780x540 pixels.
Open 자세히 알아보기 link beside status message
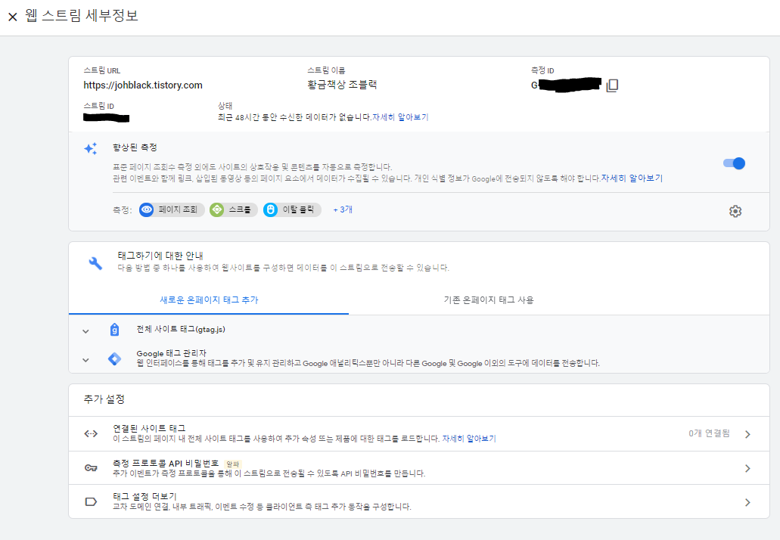400,117
